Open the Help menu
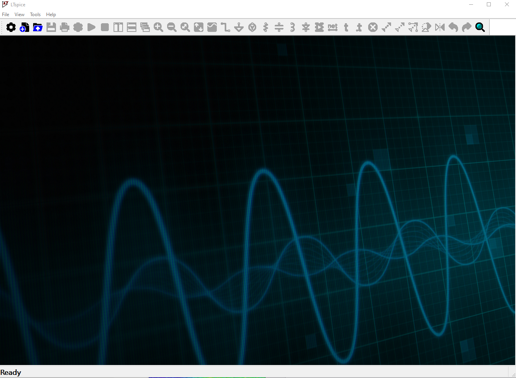 [51, 15]
